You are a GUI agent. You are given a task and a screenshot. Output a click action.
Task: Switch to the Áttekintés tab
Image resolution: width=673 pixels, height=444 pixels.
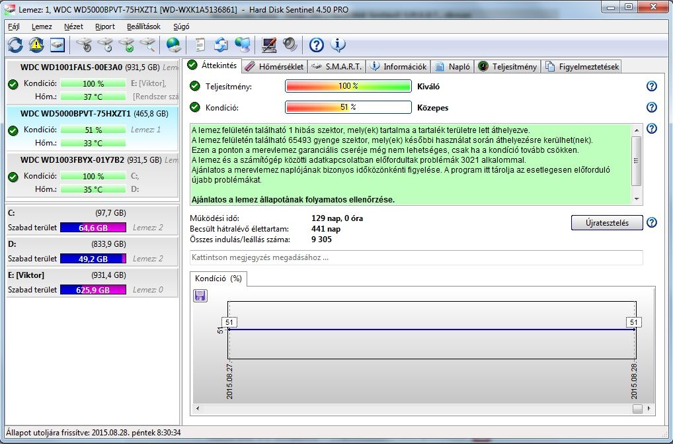[213, 66]
